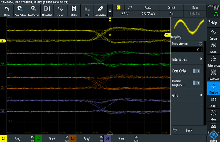
Task: Open the Cursor sidebar menu
Action: coord(213,35)
